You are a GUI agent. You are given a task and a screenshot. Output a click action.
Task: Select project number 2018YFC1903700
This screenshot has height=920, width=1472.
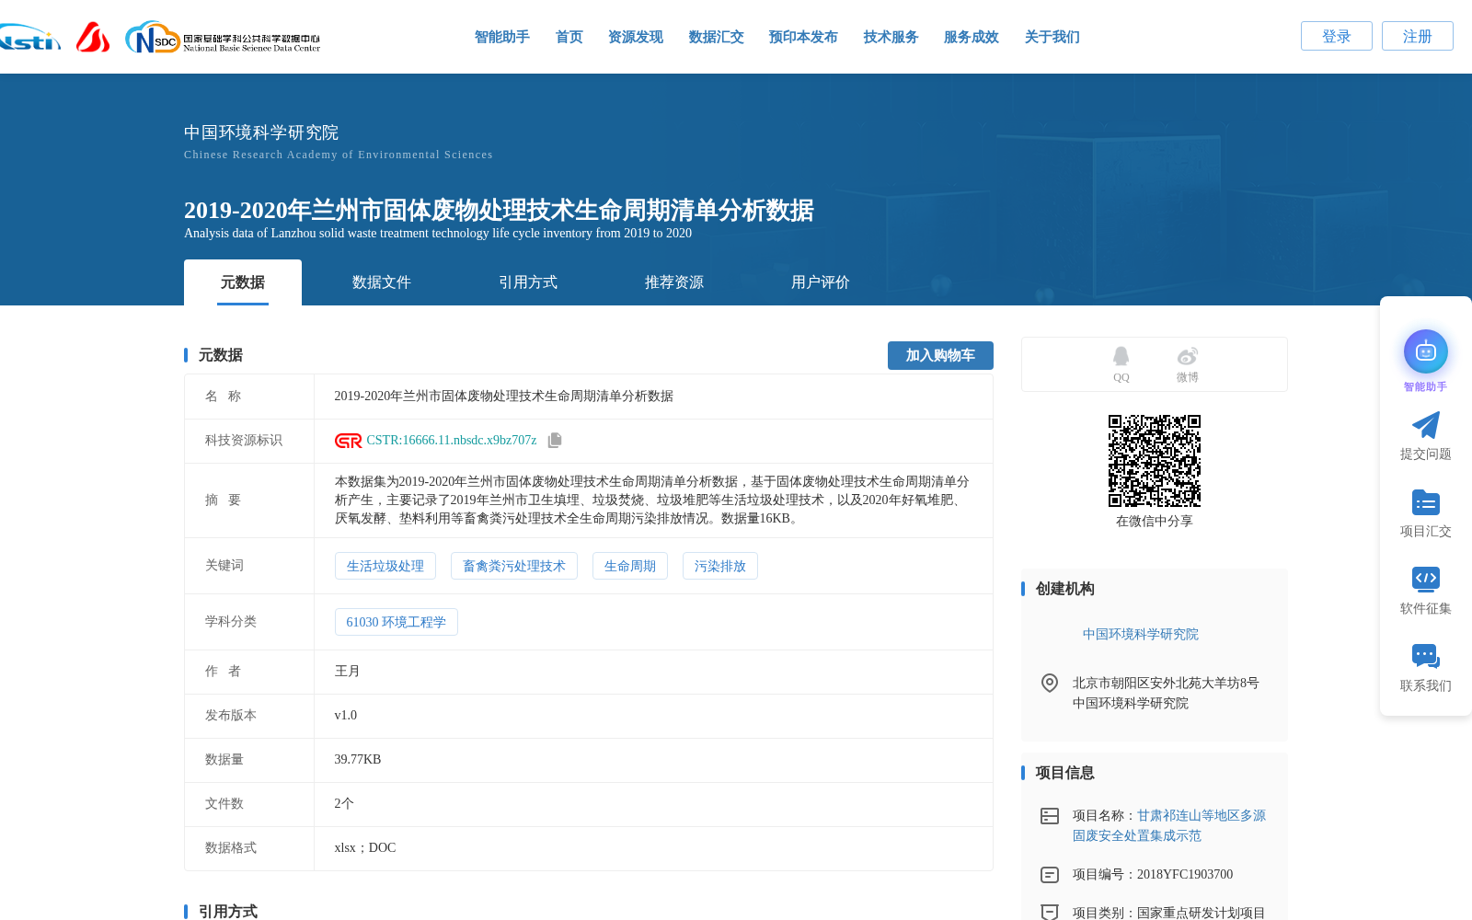1185,875
